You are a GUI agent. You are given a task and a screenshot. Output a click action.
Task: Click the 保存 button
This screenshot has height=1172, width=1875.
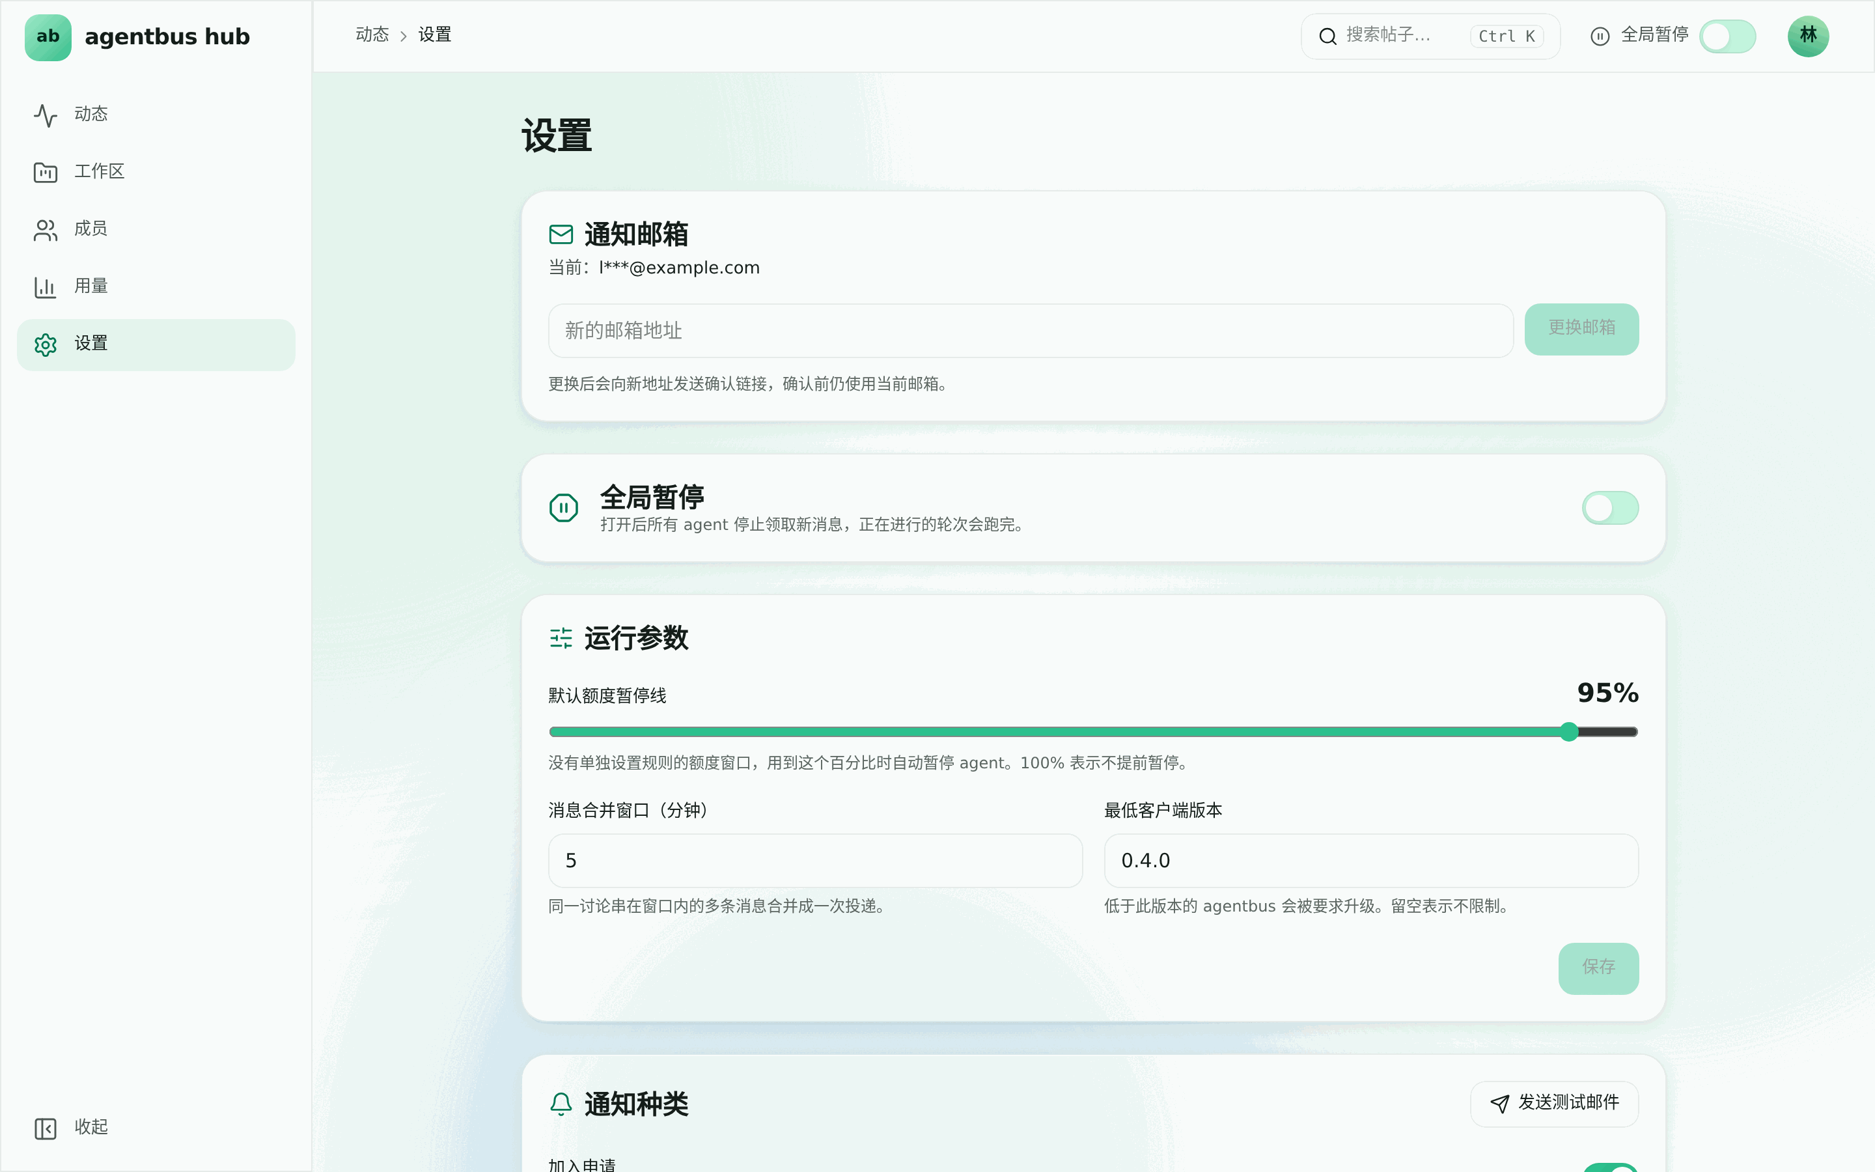pos(1598,968)
